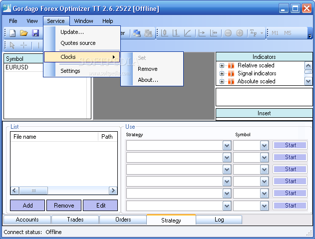
Task: Select the arrow cursor tool
Action: click(x=12, y=45)
